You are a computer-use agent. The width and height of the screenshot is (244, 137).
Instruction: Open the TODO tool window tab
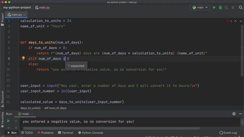pyautogui.click(x=27, y=133)
